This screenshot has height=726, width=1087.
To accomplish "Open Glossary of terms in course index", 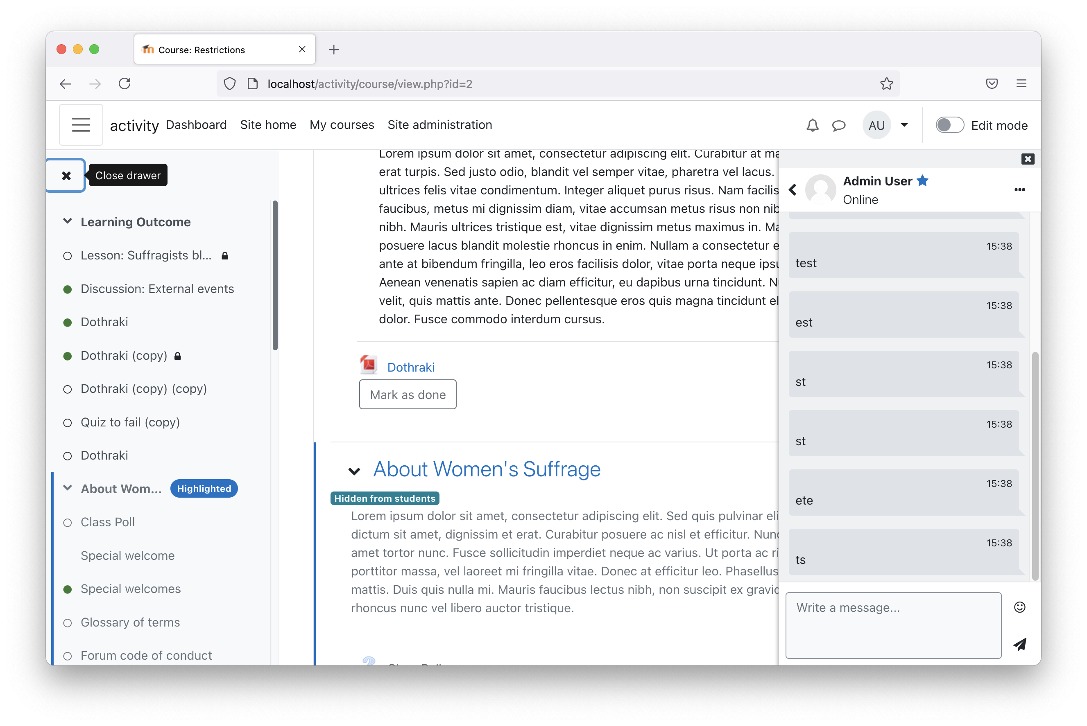I will coord(130,622).
